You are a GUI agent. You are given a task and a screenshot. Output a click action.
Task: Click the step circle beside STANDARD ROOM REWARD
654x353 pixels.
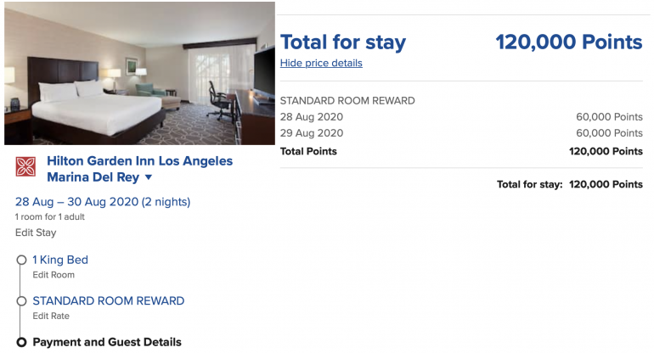click(x=21, y=301)
